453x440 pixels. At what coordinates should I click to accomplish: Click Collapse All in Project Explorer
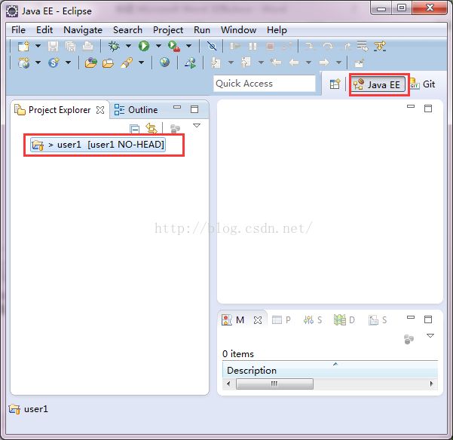(135, 129)
